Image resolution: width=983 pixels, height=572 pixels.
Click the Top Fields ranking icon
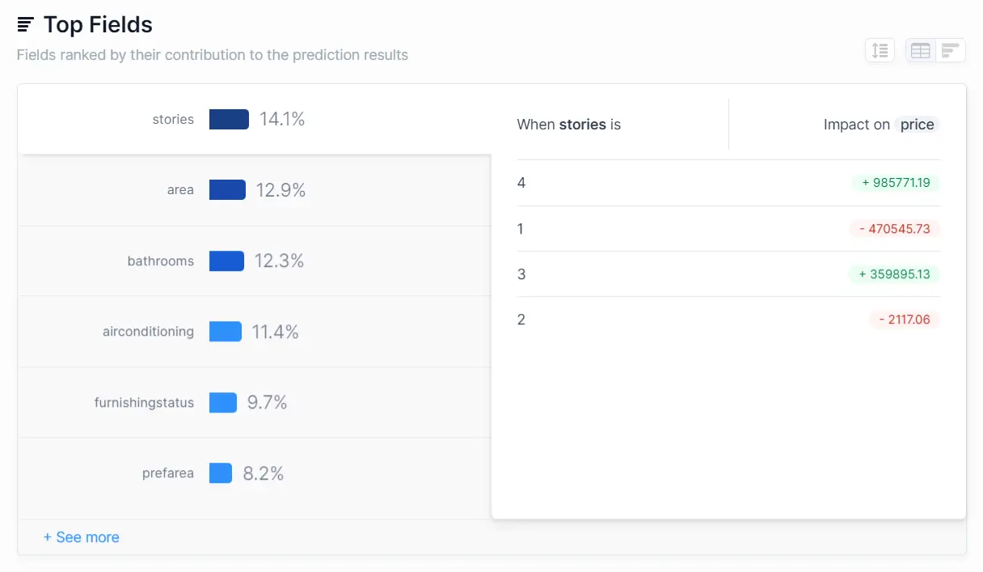pos(24,23)
